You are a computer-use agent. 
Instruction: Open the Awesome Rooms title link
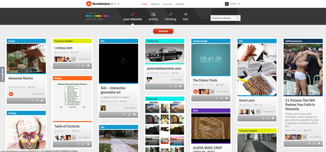(21, 78)
